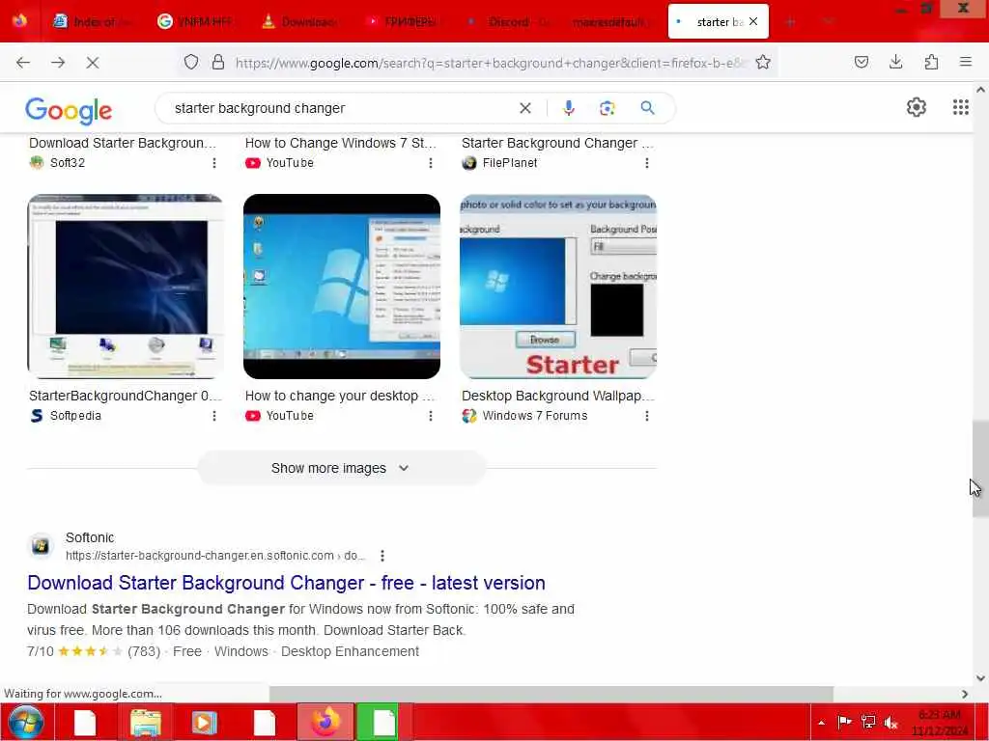989x741 pixels.
Task: Click the horizontal scrollbar thumb
Action: click(x=551, y=694)
